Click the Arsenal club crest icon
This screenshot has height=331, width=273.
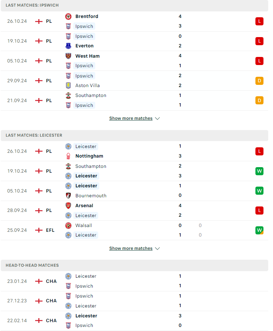click(x=68, y=205)
